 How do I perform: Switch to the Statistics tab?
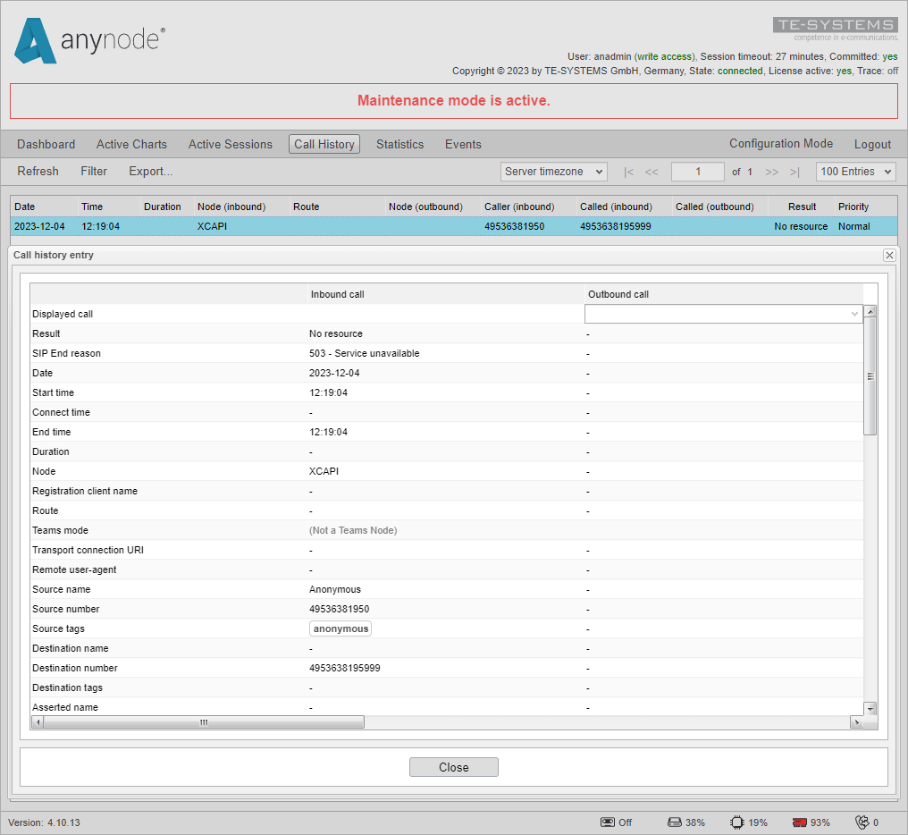pos(399,144)
